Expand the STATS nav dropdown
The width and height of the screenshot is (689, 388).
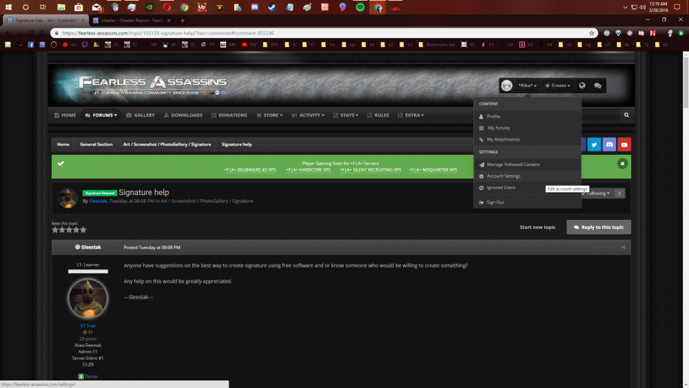(x=345, y=115)
